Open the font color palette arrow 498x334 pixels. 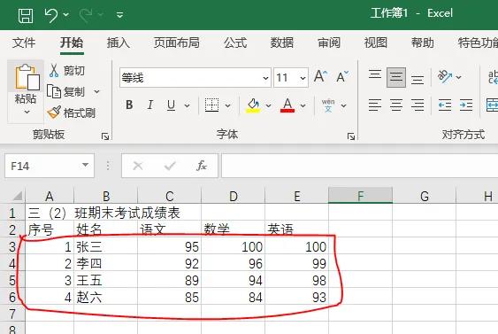coord(303,105)
